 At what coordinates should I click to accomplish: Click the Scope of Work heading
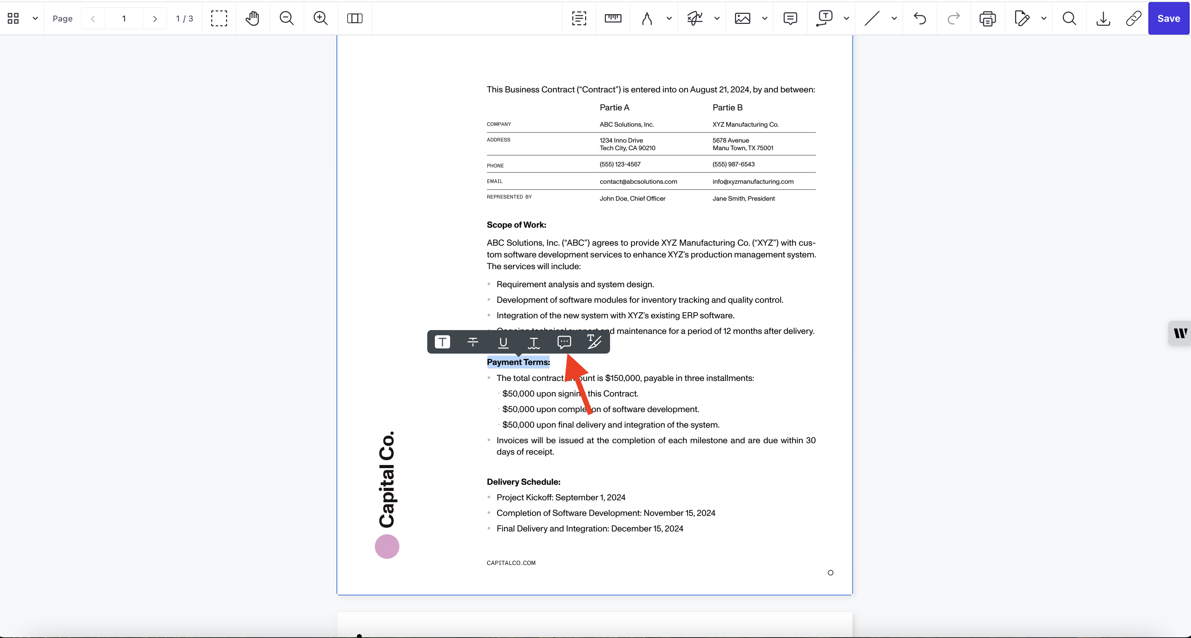coord(517,225)
